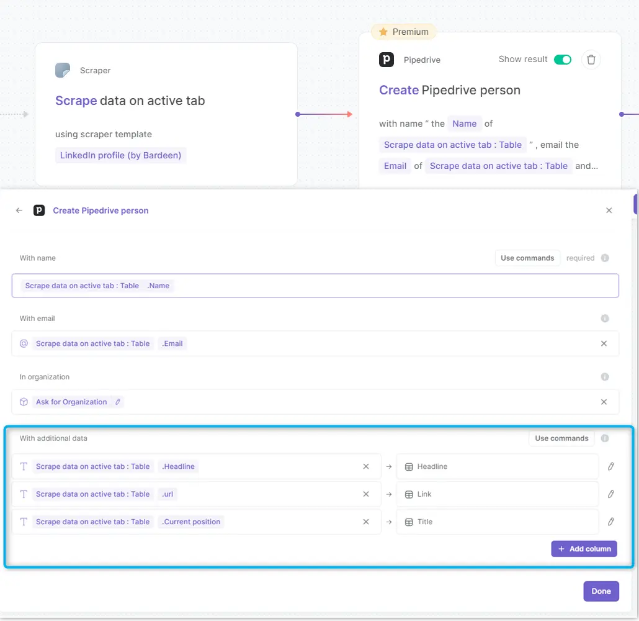Open info icon for With name field
Image resolution: width=639 pixels, height=621 pixels.
click(x=605, y=258)
